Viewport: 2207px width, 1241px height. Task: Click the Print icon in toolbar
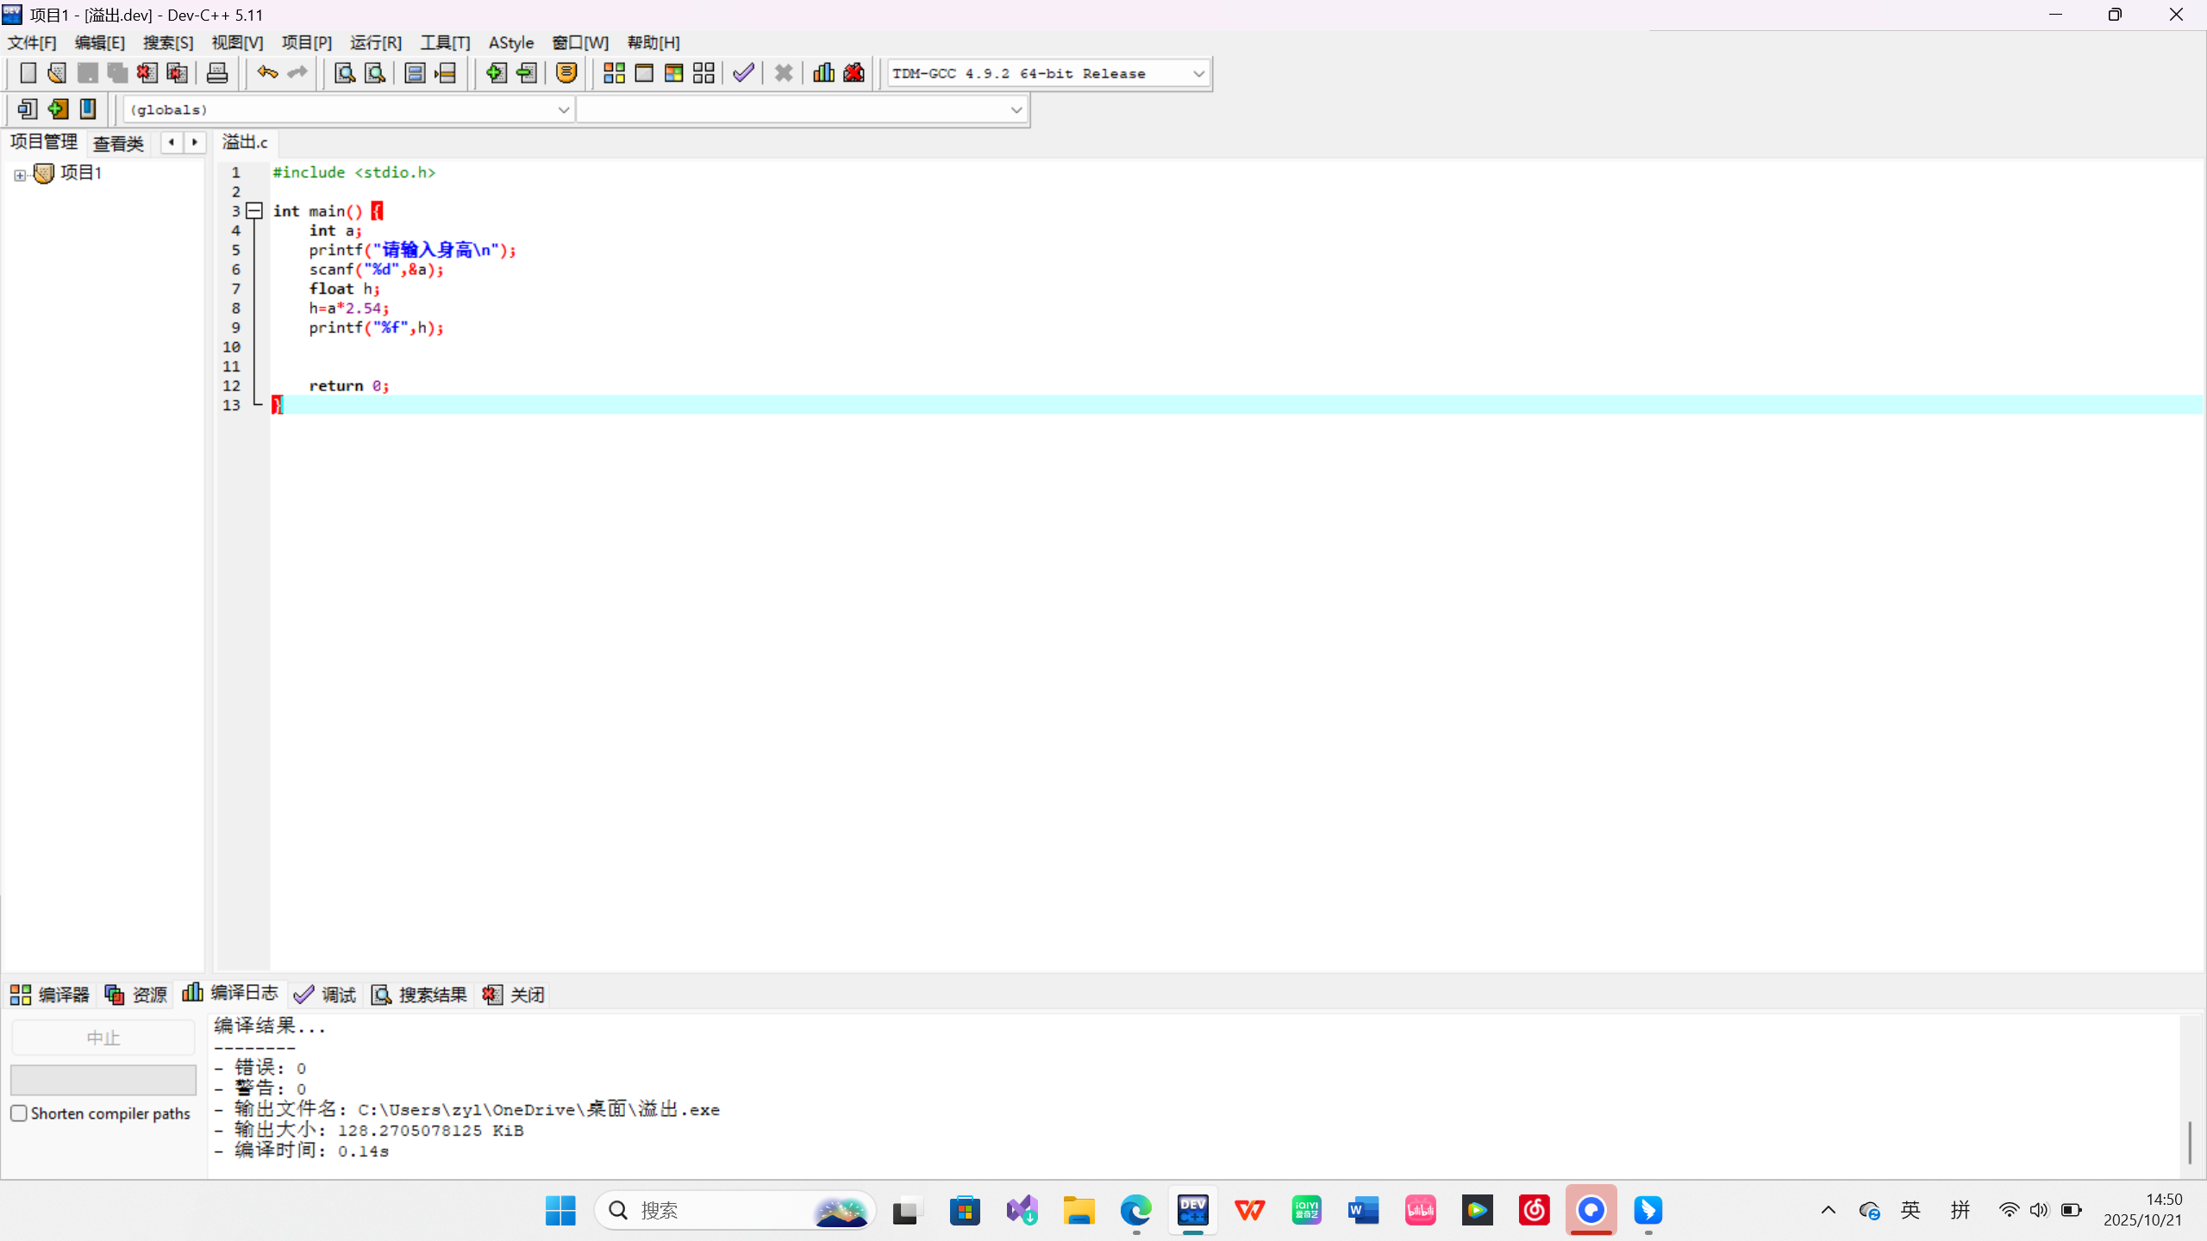(217, 73)
